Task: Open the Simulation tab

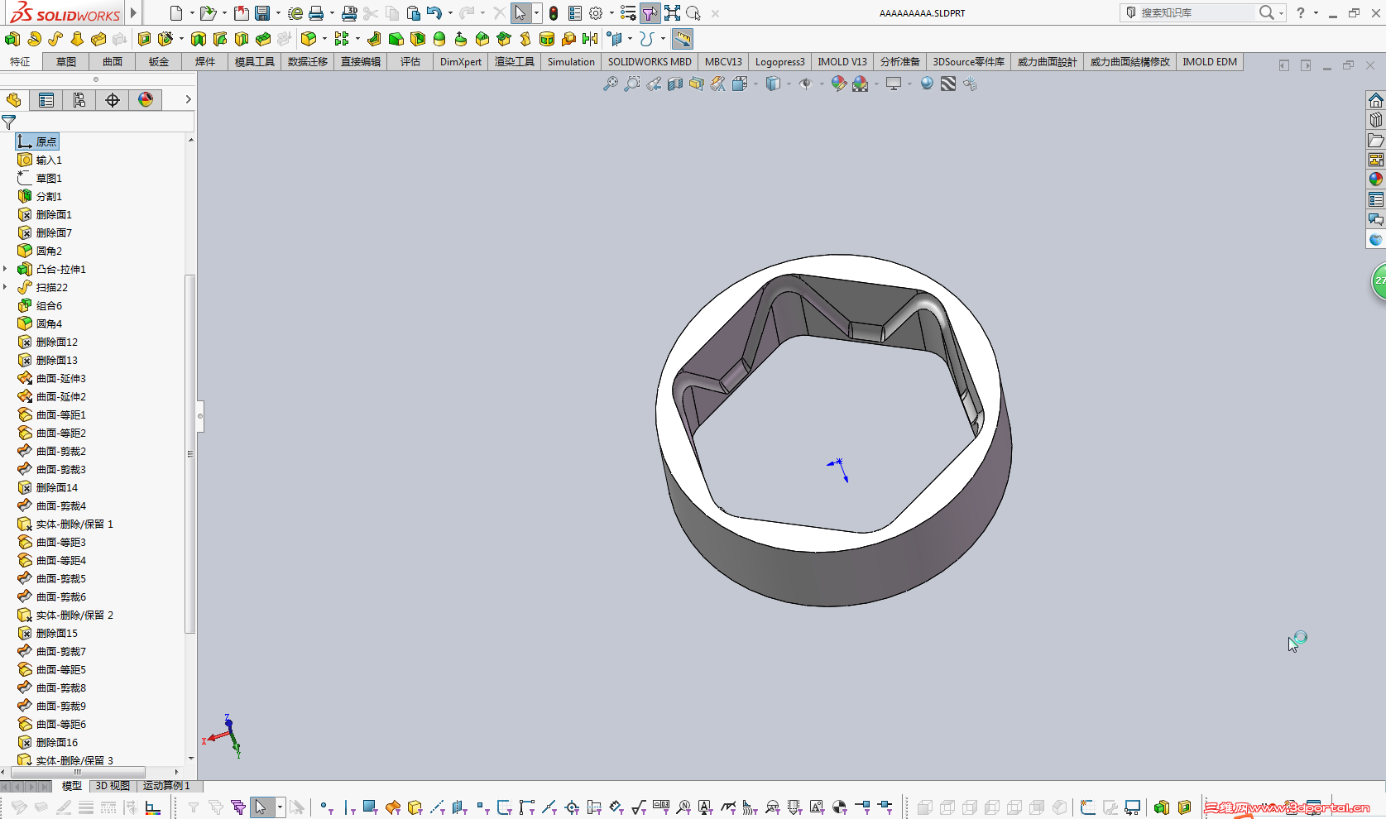Action: tap(571, 62)
